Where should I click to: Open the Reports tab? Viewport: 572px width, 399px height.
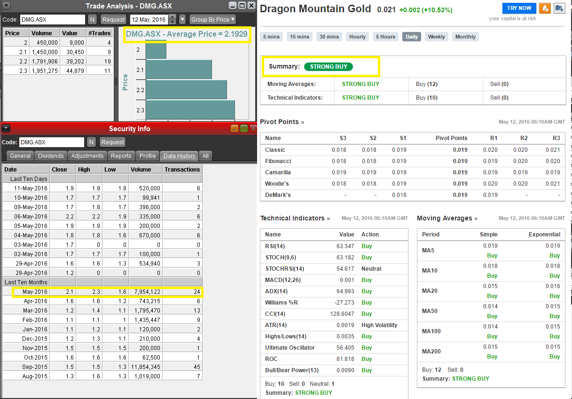coord(121,156)
